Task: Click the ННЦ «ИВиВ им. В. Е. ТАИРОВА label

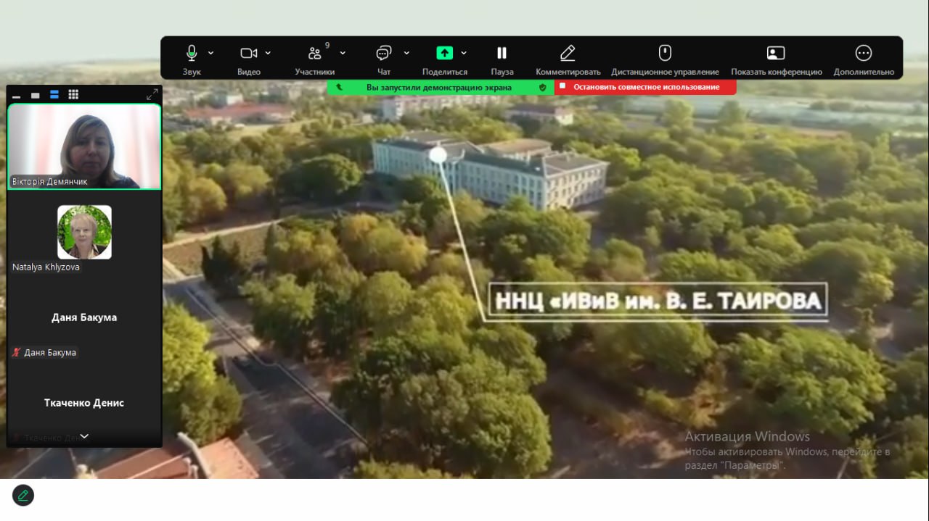Action: [x=658, y=301]
